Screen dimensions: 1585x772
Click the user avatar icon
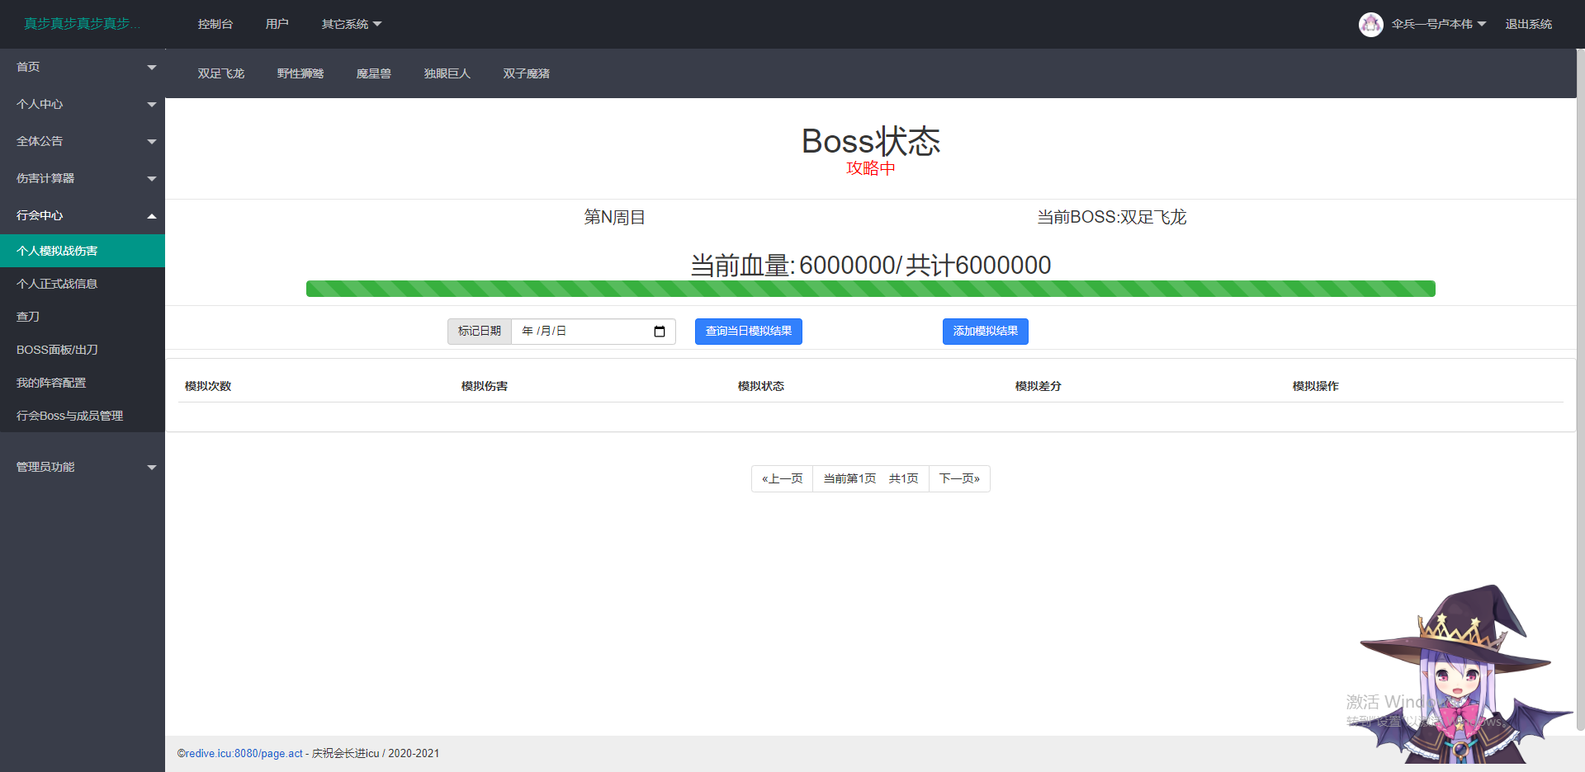click(1371, 24)
